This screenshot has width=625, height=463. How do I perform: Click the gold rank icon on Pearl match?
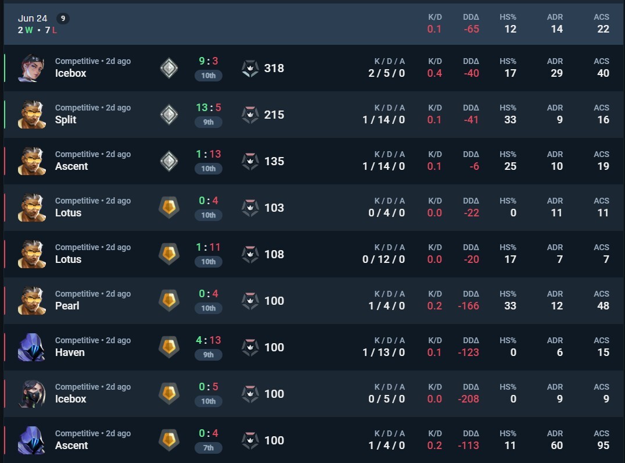(x=169, y=301)
